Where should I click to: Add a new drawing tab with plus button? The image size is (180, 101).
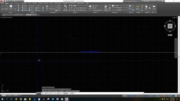(39, 15)
